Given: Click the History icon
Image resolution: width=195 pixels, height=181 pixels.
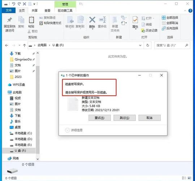Looking at the screenshot, I should coord(143,30).
